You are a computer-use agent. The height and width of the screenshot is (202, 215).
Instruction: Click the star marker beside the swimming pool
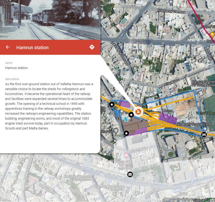point(131,114)
